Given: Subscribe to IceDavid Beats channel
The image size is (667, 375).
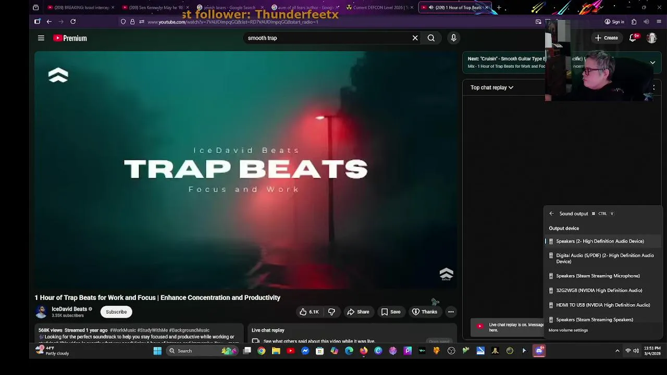Looking at the screenshot, I should (x=116, y=312).
